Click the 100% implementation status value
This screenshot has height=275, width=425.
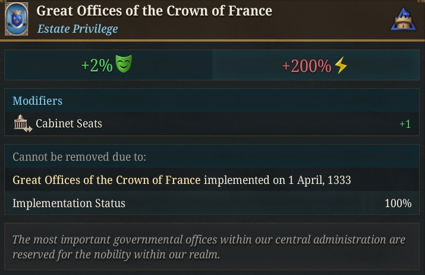pos(398,204)
